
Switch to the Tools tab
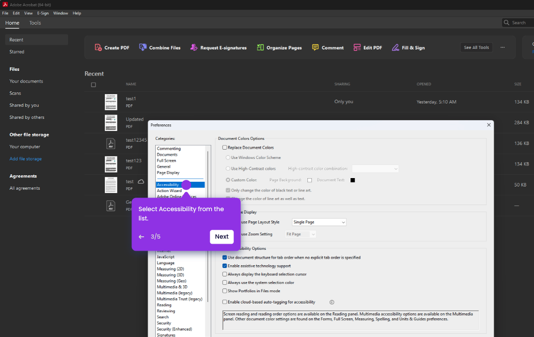35,23
